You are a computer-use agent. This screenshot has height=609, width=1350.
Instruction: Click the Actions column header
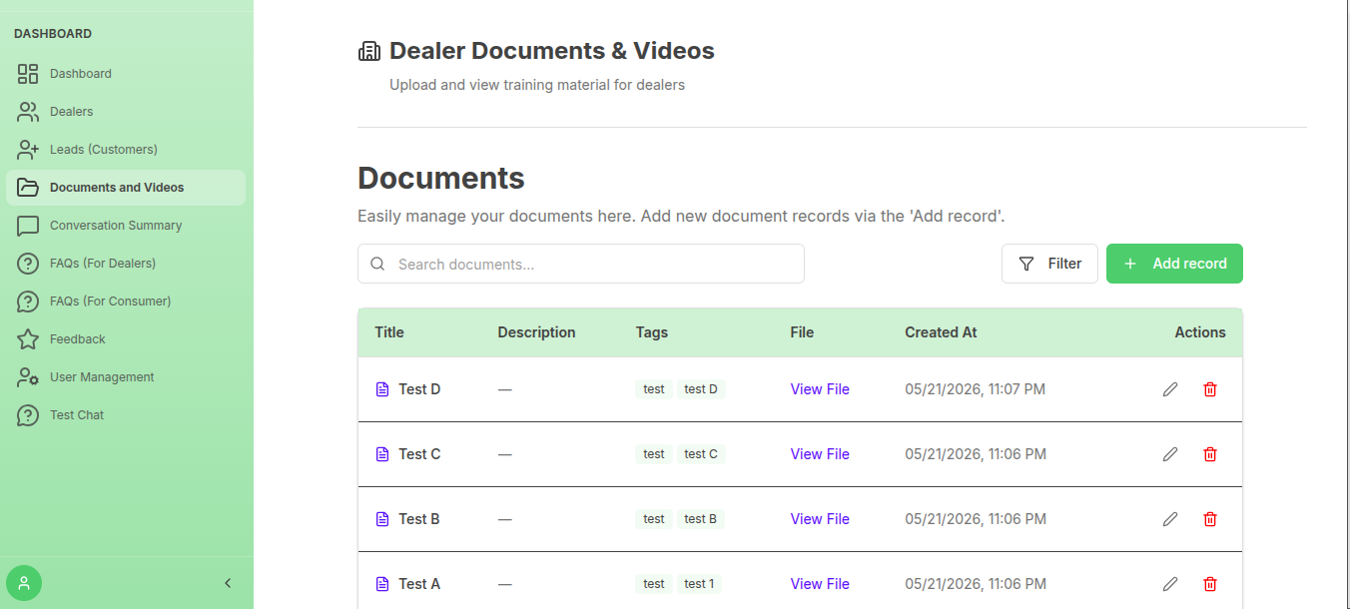pos(1200,332)
